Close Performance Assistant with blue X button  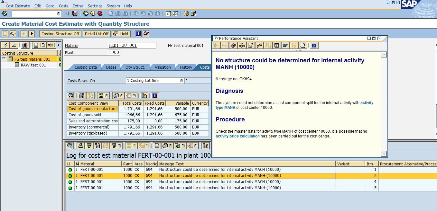point(314,46)
